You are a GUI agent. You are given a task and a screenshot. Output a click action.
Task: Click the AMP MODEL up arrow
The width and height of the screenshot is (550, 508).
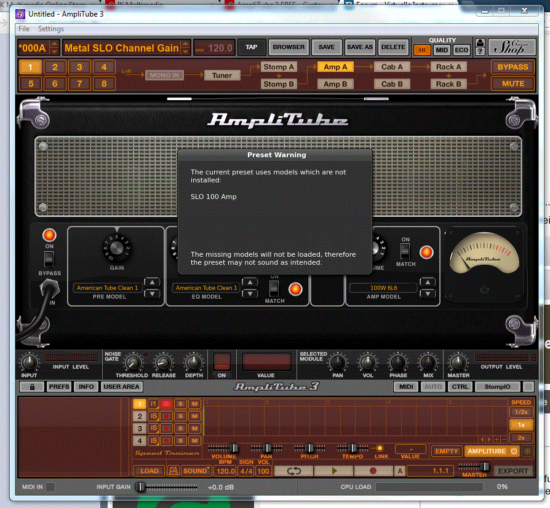tap(428, 282)
